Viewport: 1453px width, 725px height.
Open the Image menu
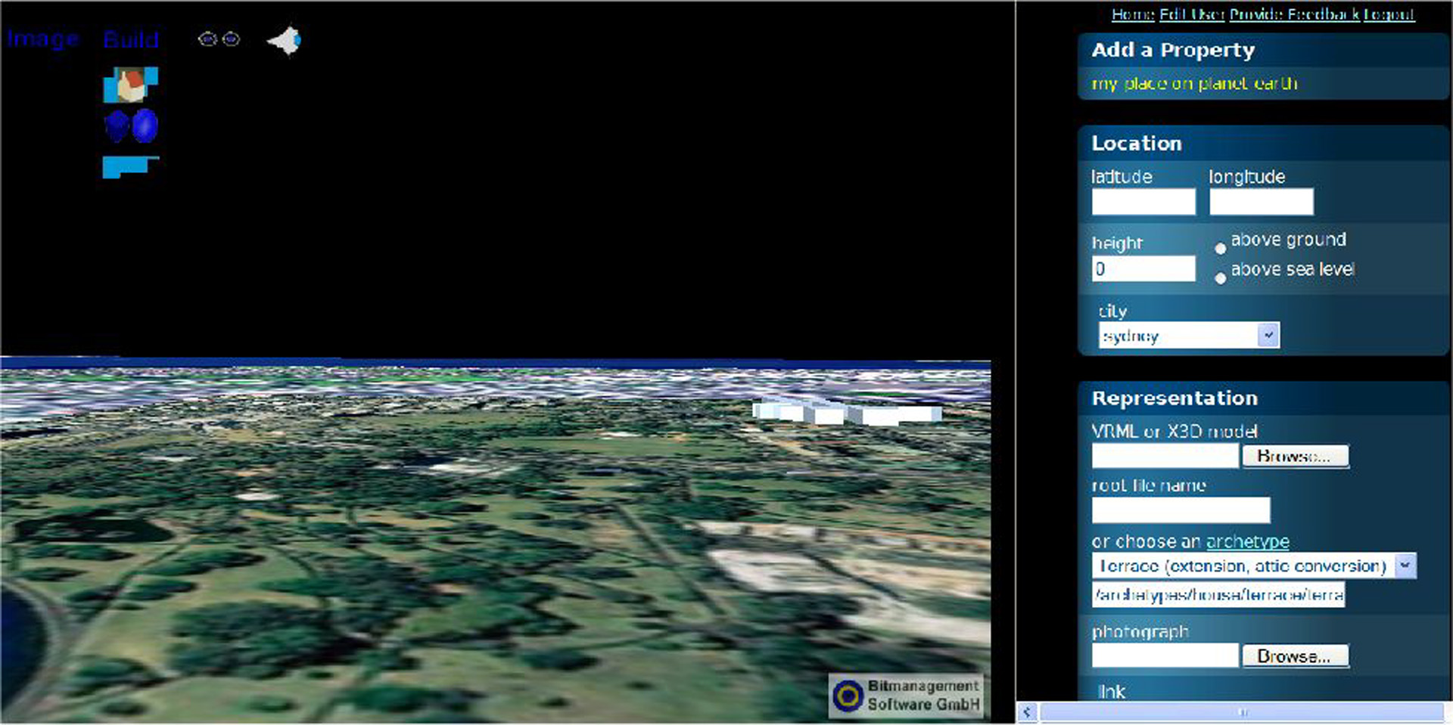coord(43,39)
